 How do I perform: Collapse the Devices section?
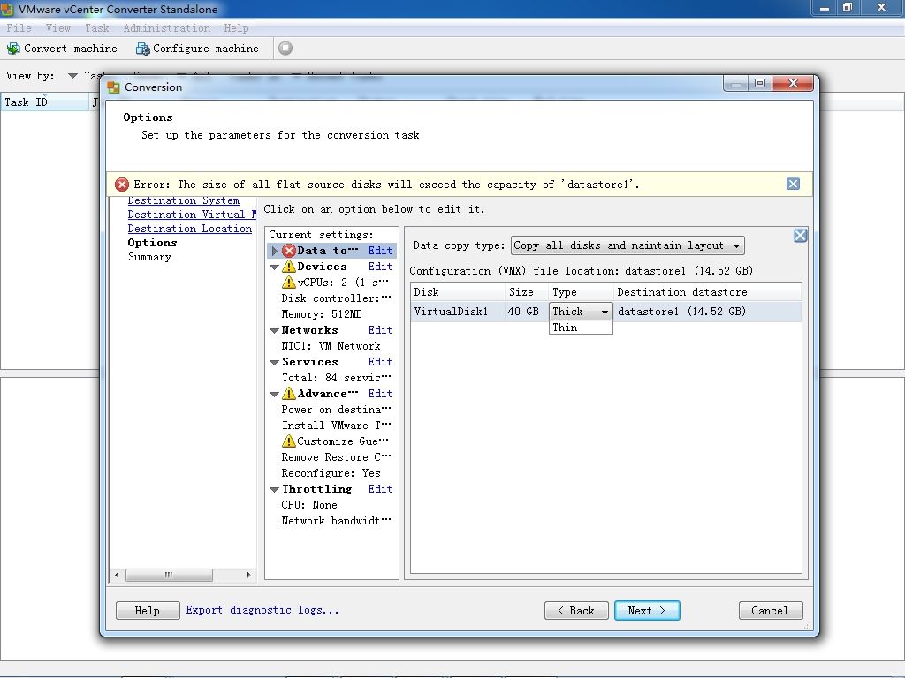(x=275, y=267)
